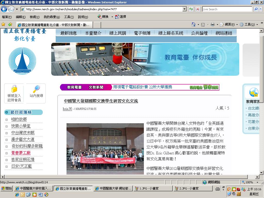The width and height of the screenshot is (264, 198).
Task: Click the Favorites star icon
Action: tap(3, 24)
